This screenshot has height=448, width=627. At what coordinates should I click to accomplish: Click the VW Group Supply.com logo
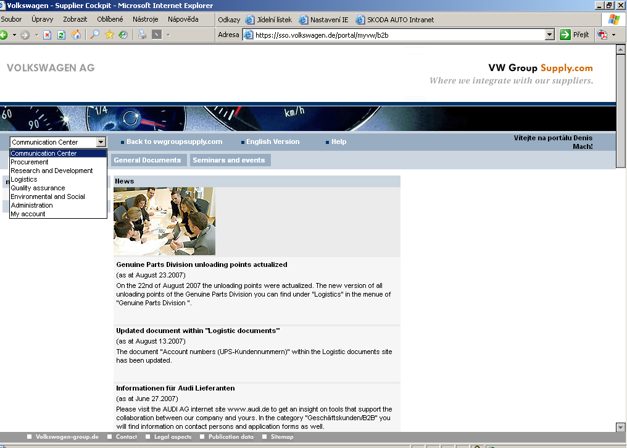click(540, 68)
